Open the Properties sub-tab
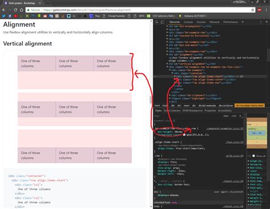This screenshot has height=209, width=270. [x=210, y=111]
